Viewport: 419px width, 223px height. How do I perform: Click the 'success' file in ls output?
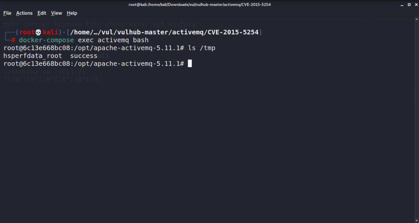(83, 56)
